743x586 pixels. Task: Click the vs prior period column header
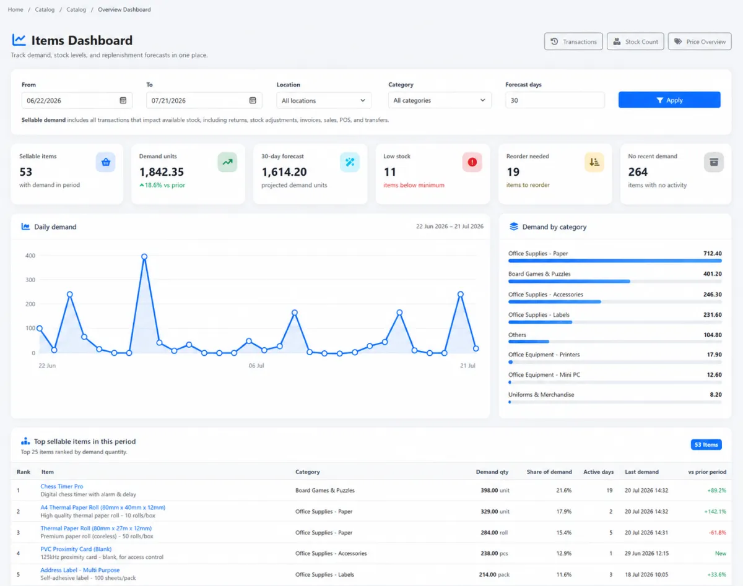[707, 472]
